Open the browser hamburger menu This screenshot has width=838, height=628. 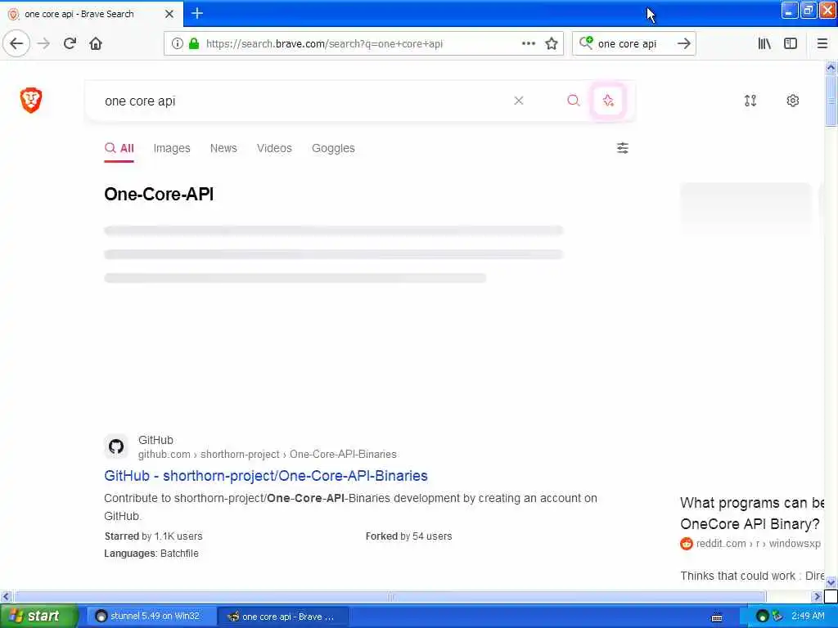(822, 44)
